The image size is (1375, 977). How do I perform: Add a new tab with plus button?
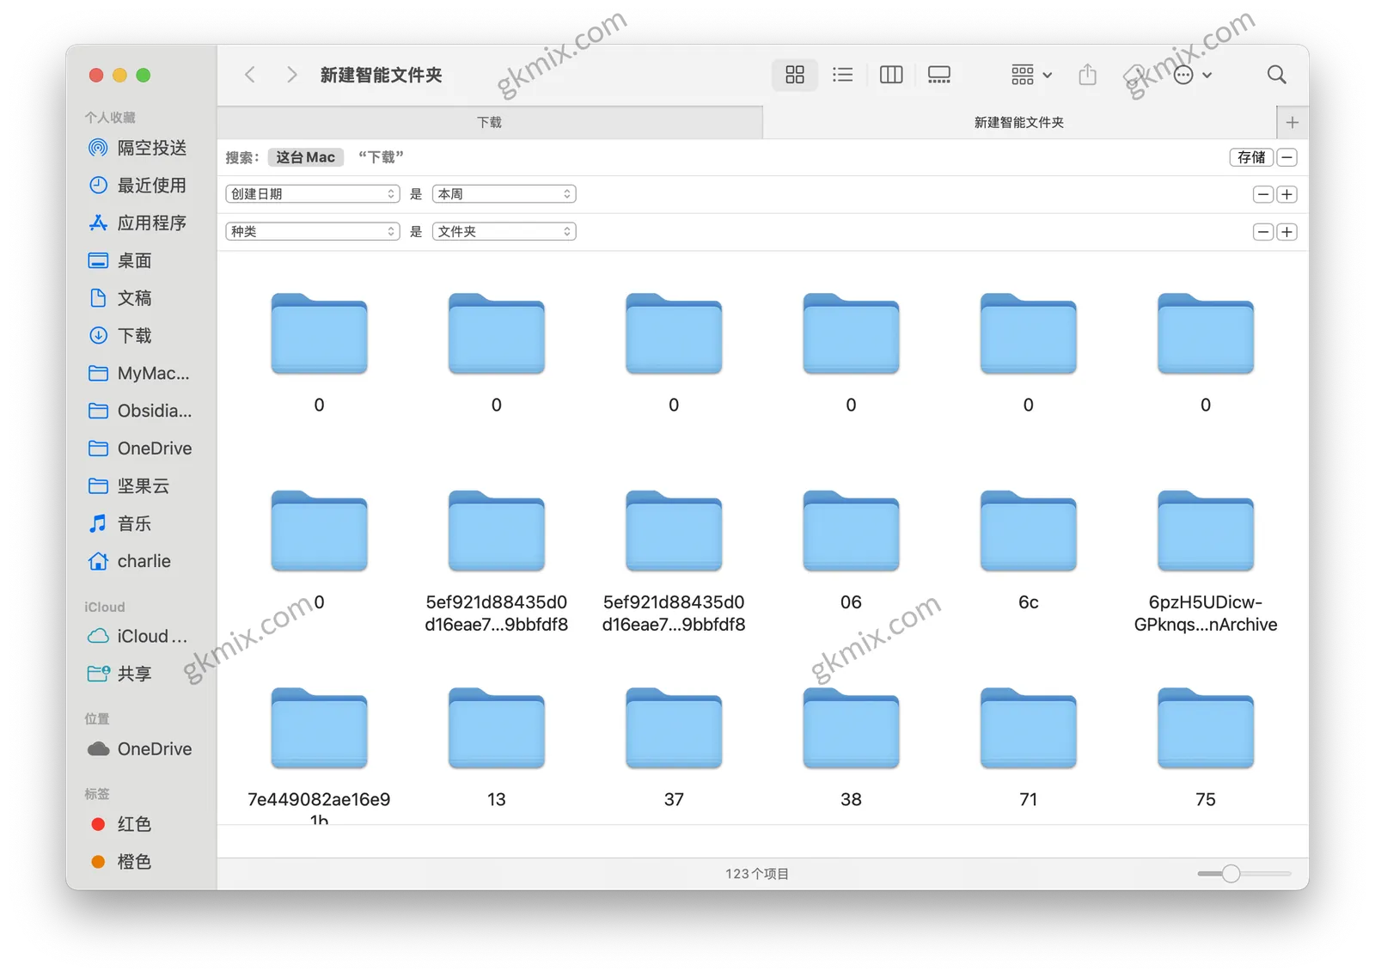click(x=1292, y=122)
